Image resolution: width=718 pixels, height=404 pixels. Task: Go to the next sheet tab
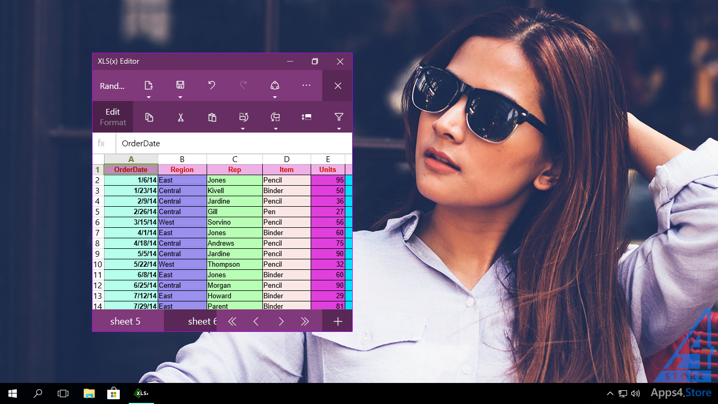(281, 321)
